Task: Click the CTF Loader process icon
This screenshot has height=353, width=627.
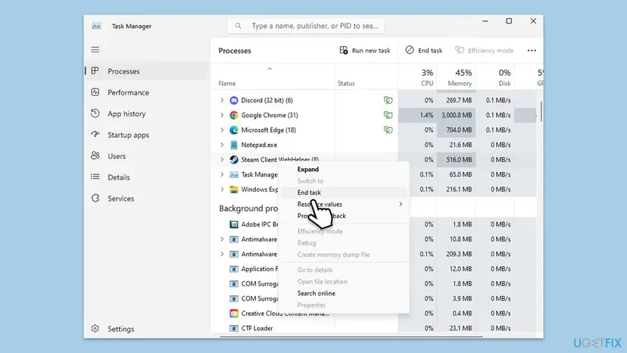Action: tap(234, 328)
